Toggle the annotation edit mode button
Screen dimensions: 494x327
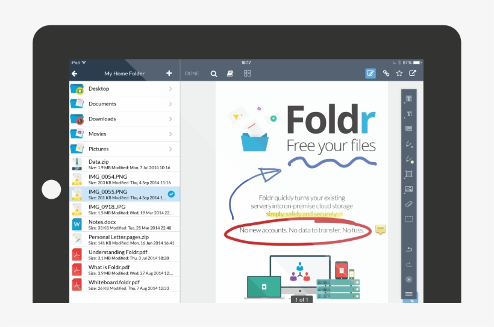point(370,73)
